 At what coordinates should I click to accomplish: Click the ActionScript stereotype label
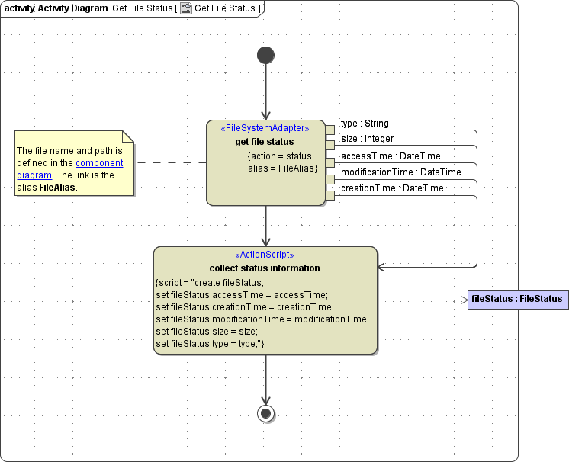point(265,255)
